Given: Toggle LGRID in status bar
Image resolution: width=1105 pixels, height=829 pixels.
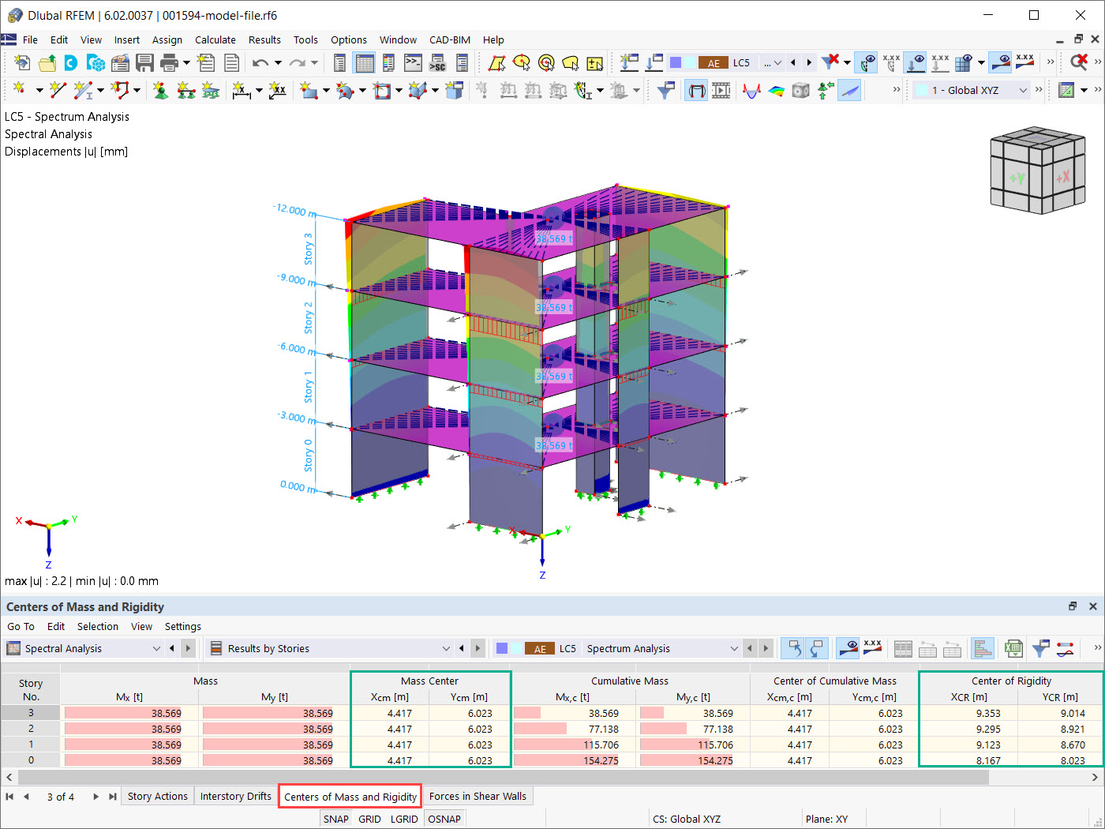Looking at the screenshot, I should pos(404,819).
